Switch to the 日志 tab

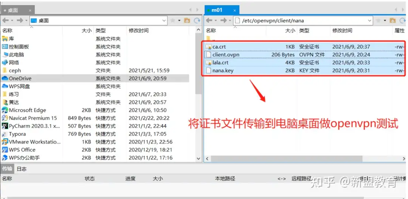point(22,169)
